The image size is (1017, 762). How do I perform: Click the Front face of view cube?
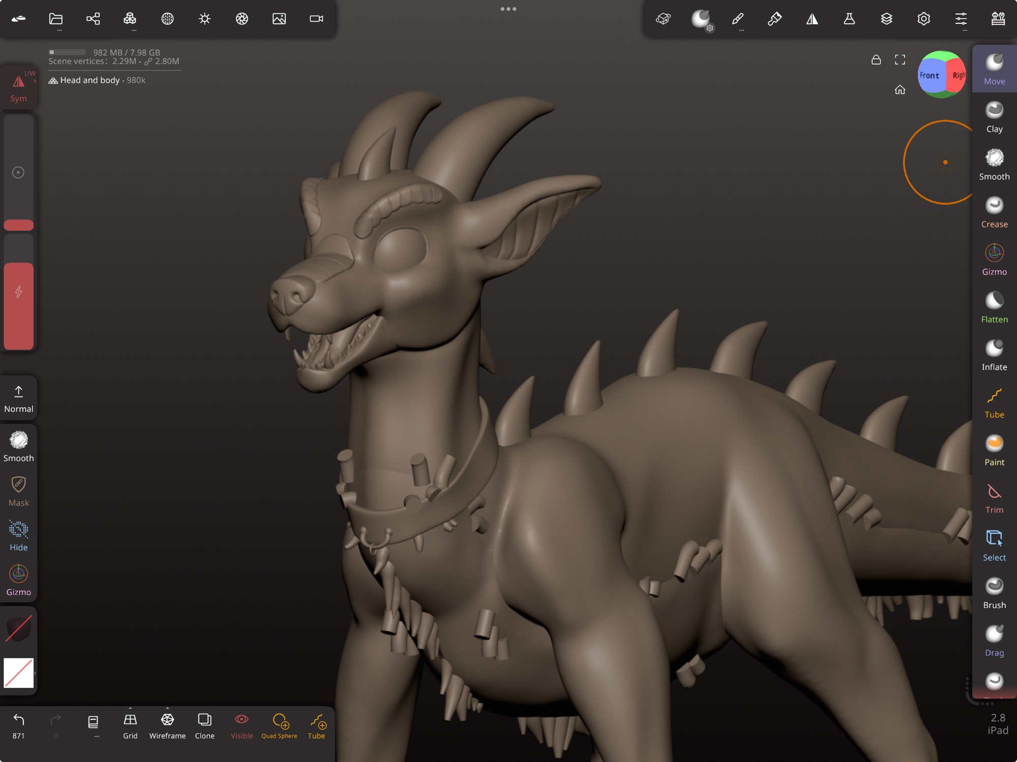(x=929, y=75)
